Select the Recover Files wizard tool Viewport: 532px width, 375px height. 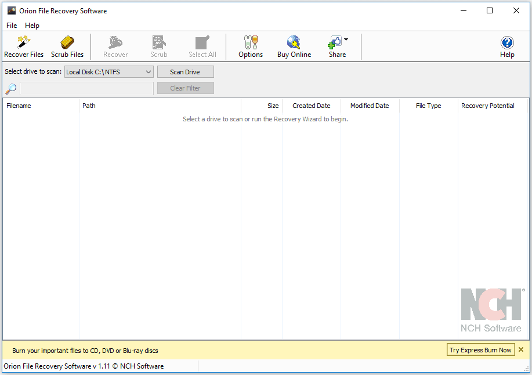[23, 46]
